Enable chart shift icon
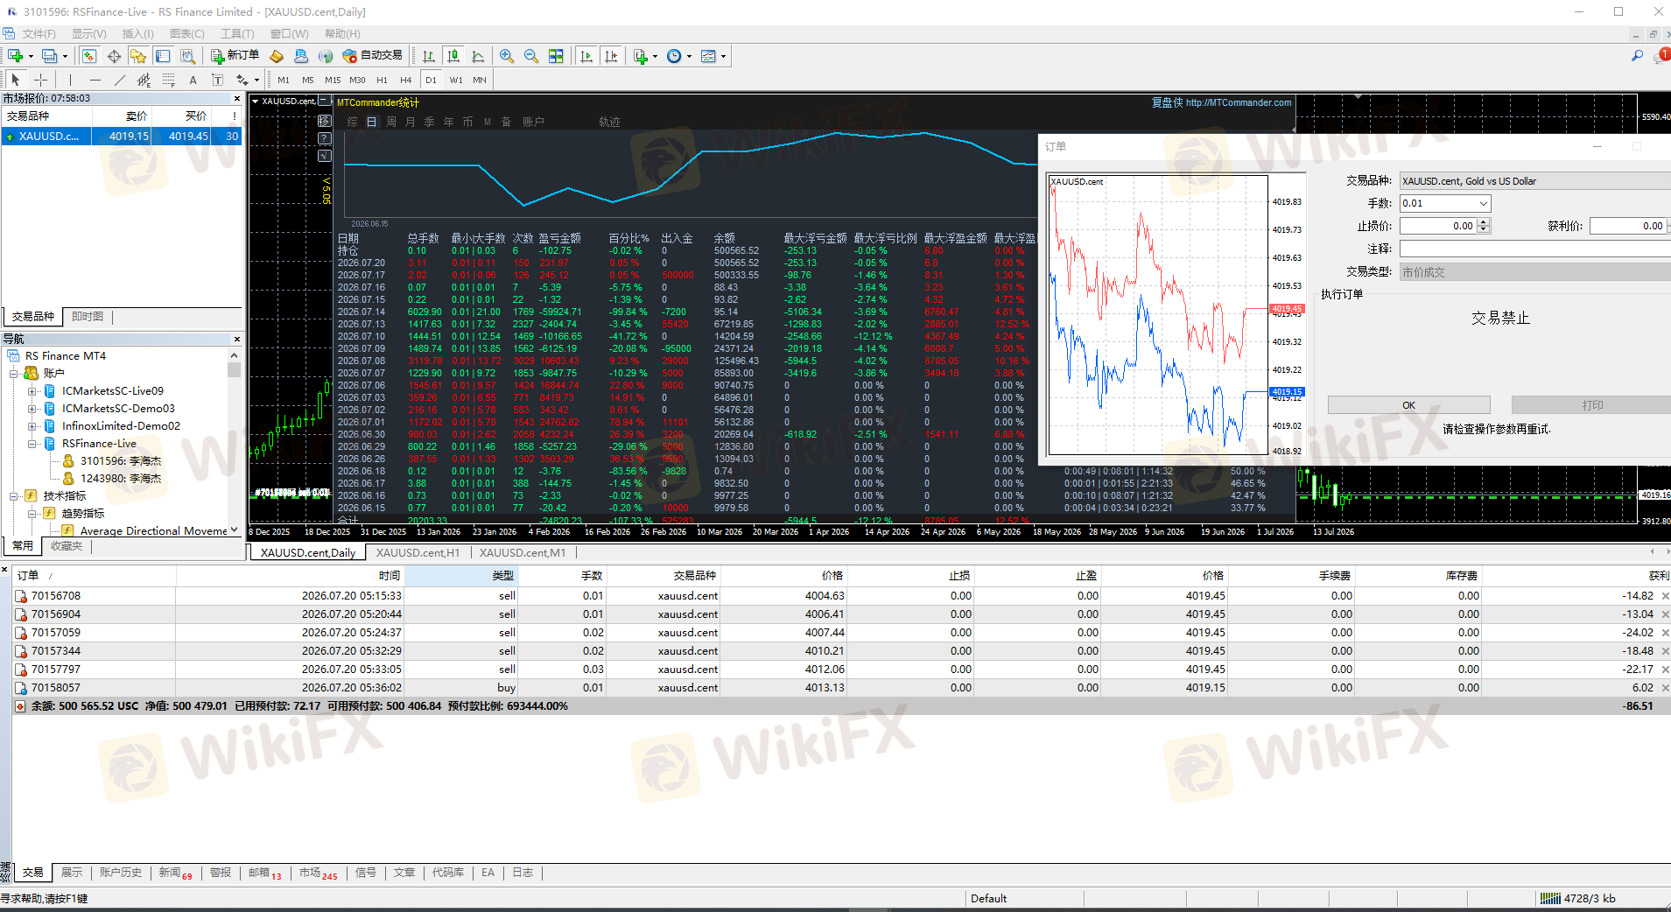1671x912 pixels. (611, 56)
